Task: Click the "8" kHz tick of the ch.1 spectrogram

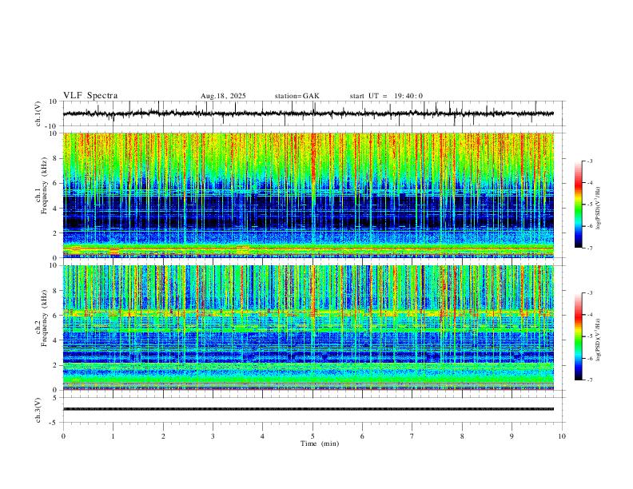Action: tap(56, 158)
